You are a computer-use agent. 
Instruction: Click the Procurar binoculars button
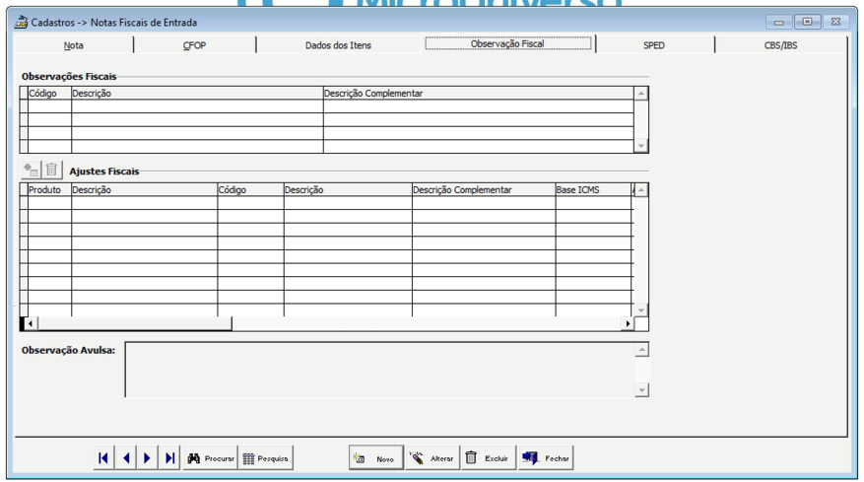[x=211, y=457]
